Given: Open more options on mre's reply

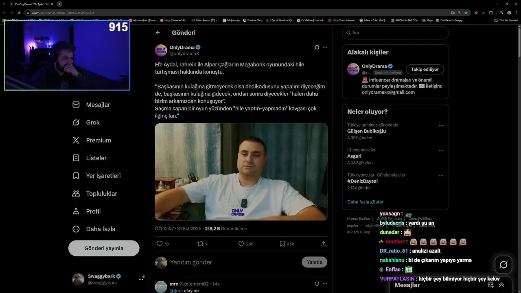Looking at the screenshot, I should pyautogui.click(x=325, y=284).
